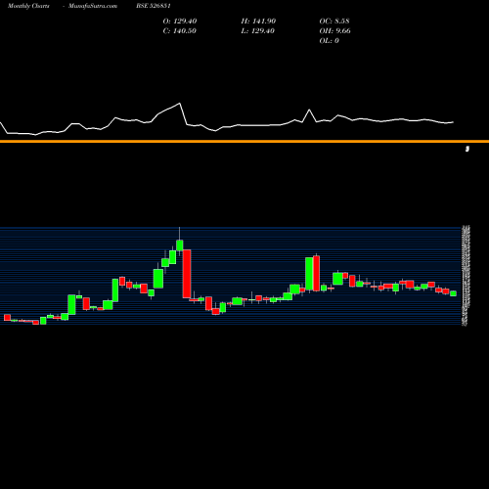Click the low value 'L: 129.40'

pyautogui.click(x=258, y=31)
